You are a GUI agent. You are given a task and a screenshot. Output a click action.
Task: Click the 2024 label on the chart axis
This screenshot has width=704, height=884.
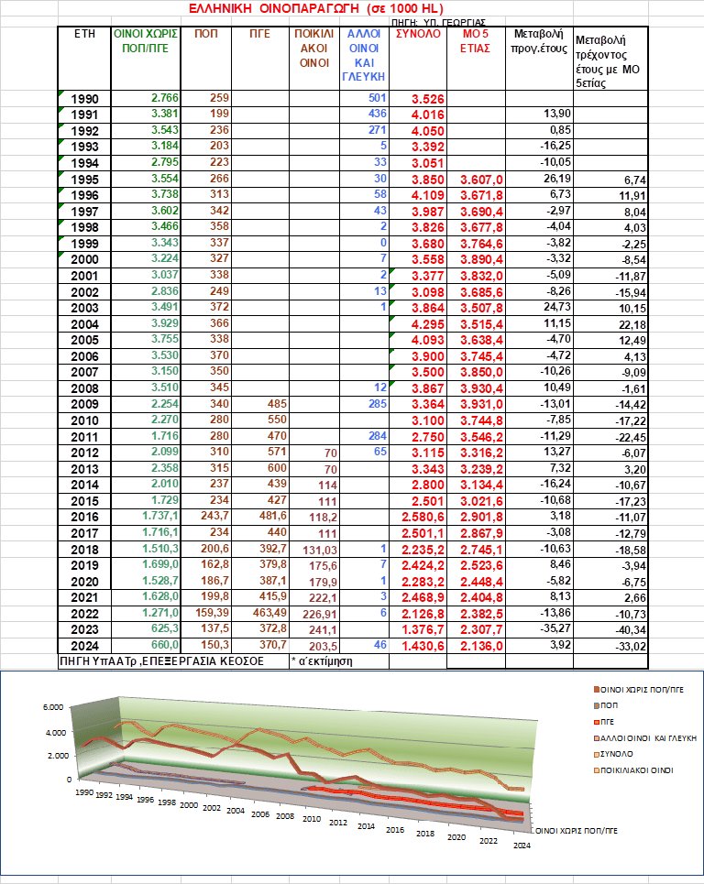[x=522, y=846]
